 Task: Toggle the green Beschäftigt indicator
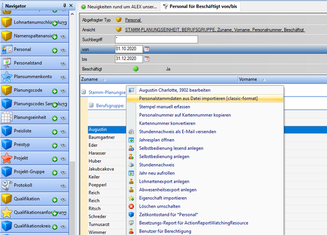pyautogui.click(x=136, y=69)
